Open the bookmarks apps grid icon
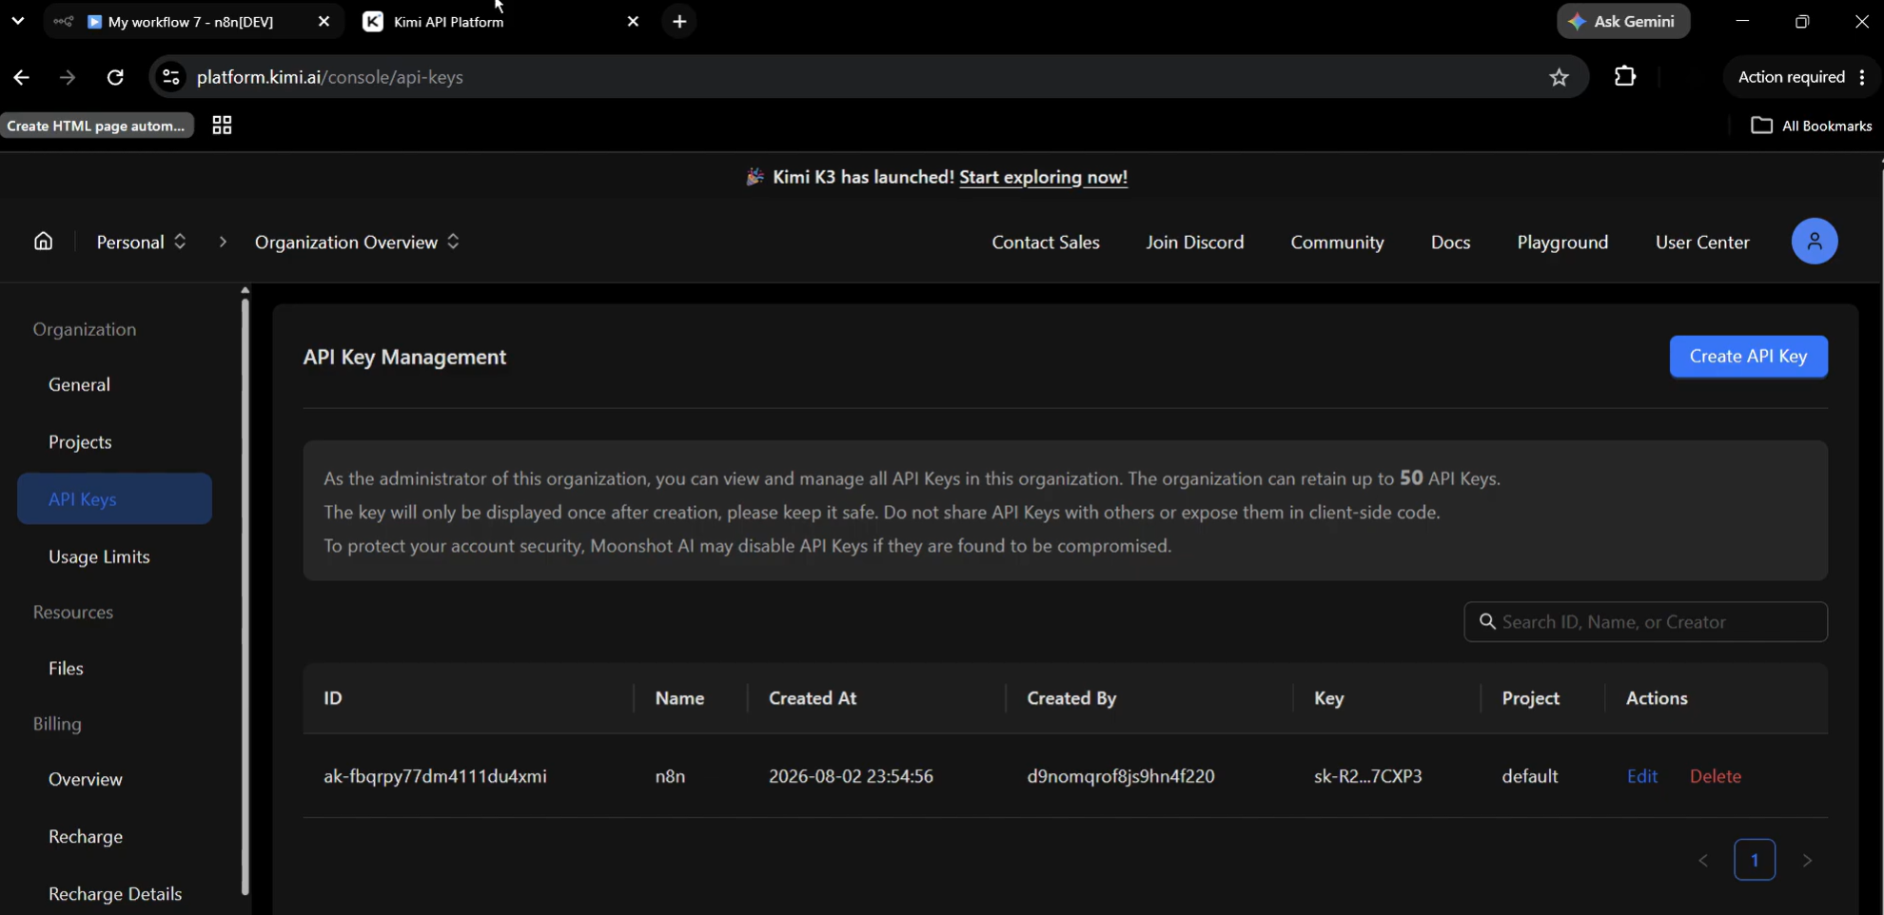 (222, 126)
